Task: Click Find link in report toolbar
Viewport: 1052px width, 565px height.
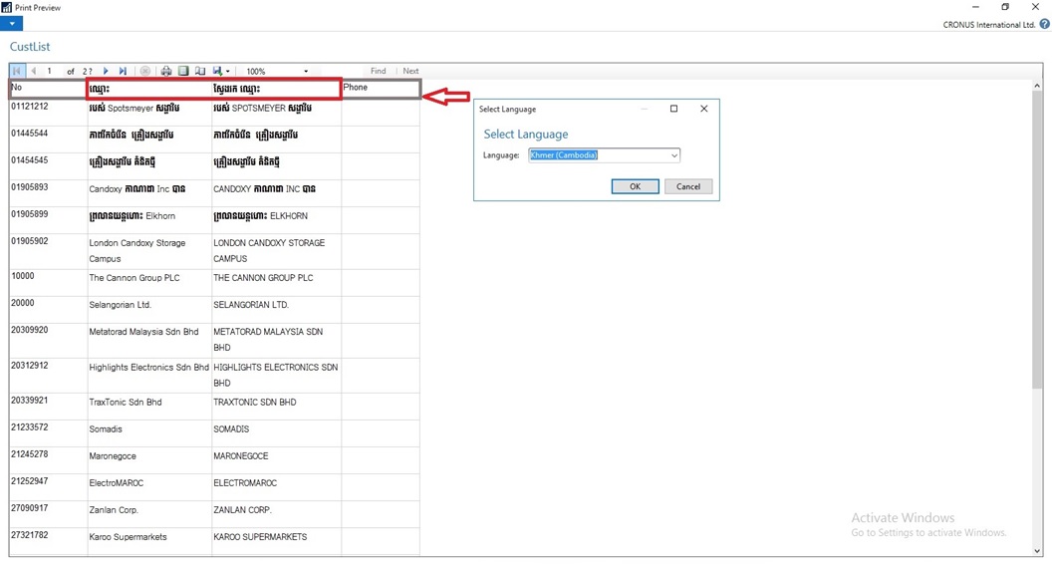Action: coord(378,72)
